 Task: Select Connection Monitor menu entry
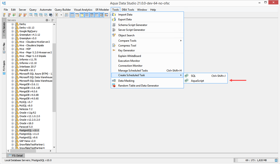tap(147, 66)
